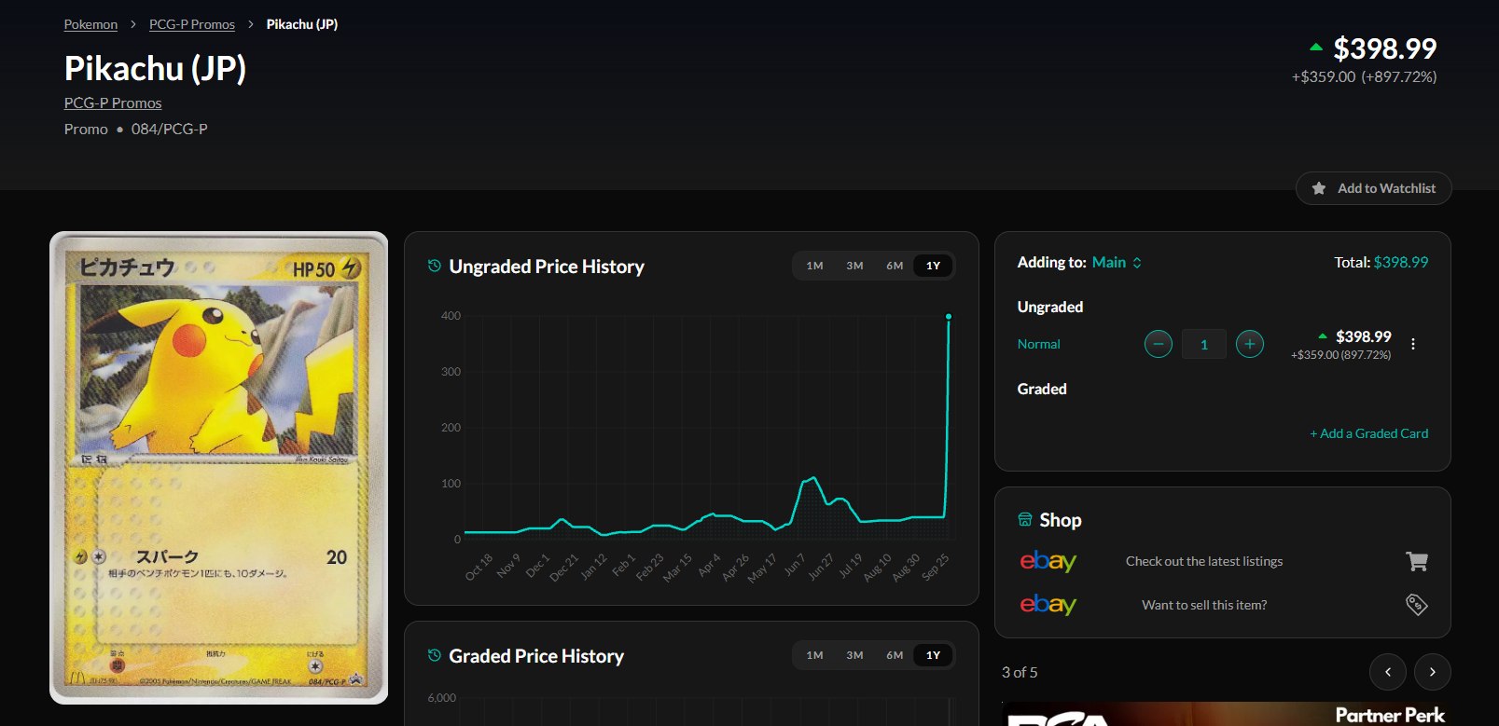Click the eBay logo beside latest listings
This screenshot has height=726, width=1499.
1048,561
